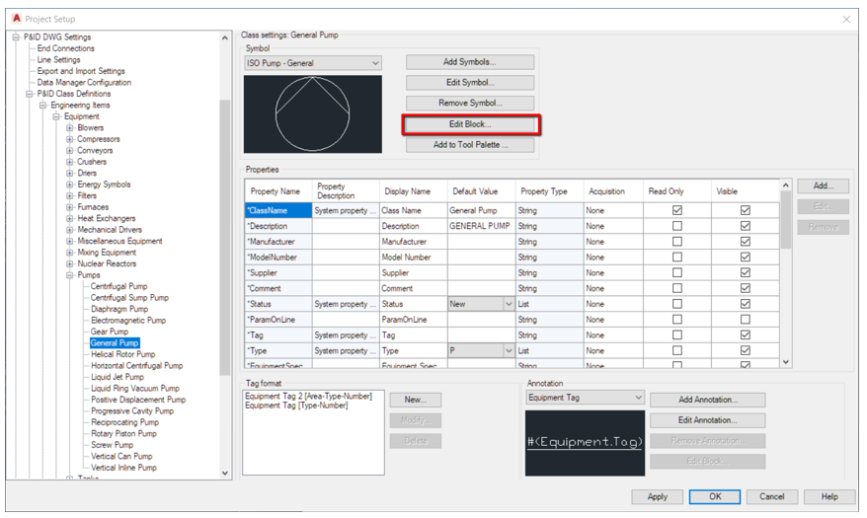
Task: Click Add to Tool Palette button
Action: 470,145
